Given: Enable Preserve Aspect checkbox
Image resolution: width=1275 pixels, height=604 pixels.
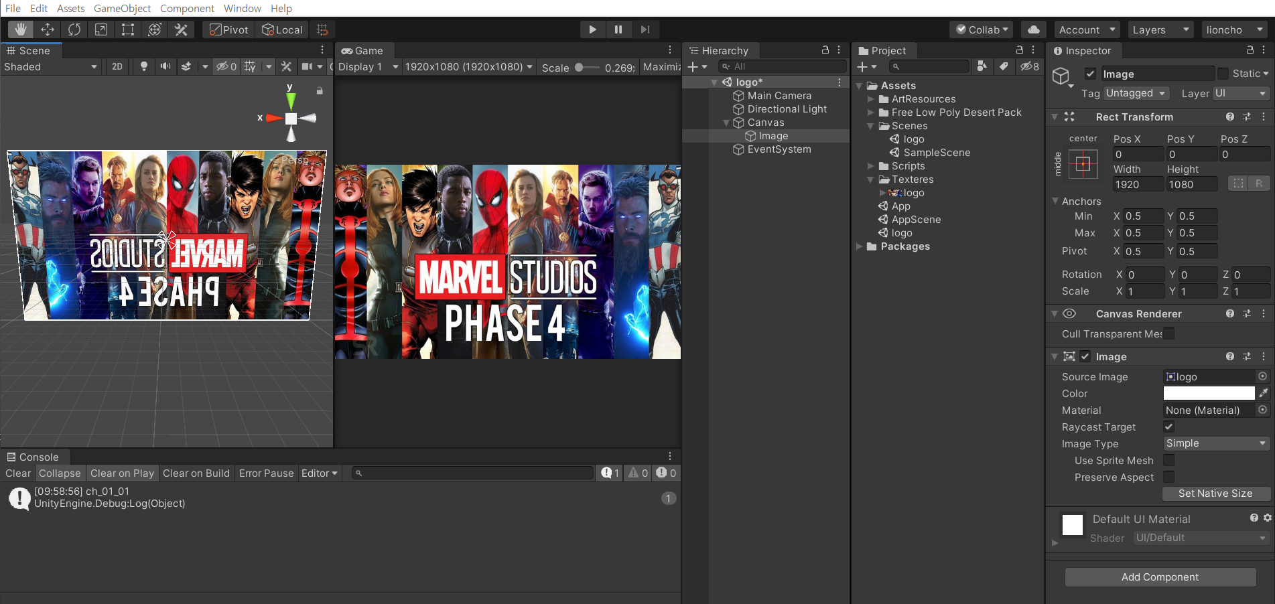Looking at the screenshot, I should 1168,477.
